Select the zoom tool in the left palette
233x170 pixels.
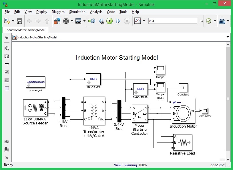[x=6, y=48]
